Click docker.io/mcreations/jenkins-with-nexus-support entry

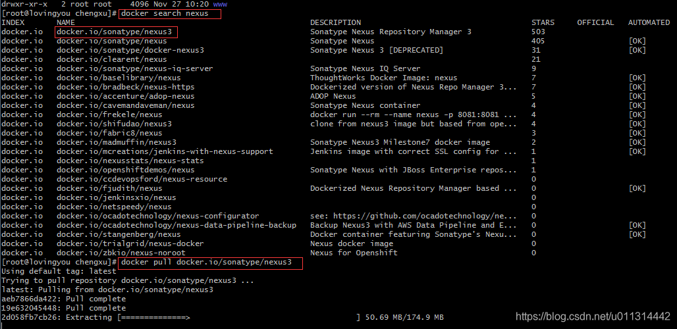pyautogui.click(x=165, y=151)
